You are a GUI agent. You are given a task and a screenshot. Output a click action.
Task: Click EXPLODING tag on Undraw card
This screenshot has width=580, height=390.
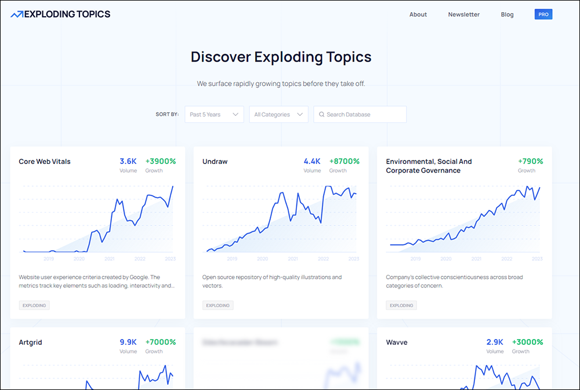pyautogui.click(x=217, y=305)
